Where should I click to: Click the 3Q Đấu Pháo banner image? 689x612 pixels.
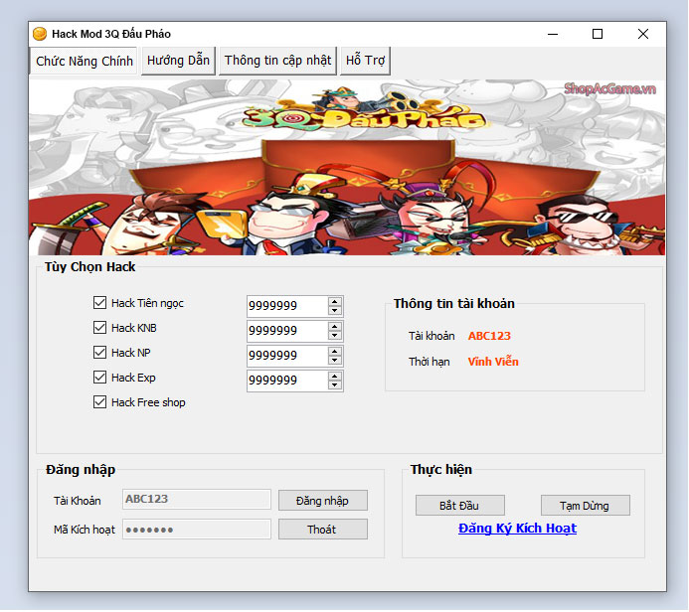click(x=347, y=167)
